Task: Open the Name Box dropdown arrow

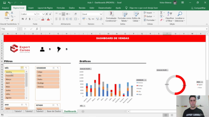Action: [16, 29]
